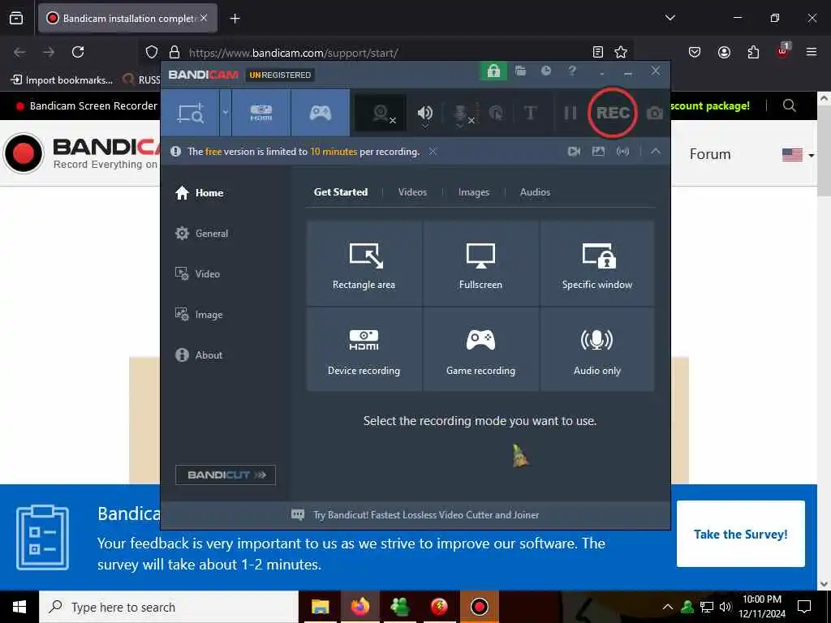Switch to the Audios tab
The height and width of the screenshot is (623, 831).
[x=535, y=192]
